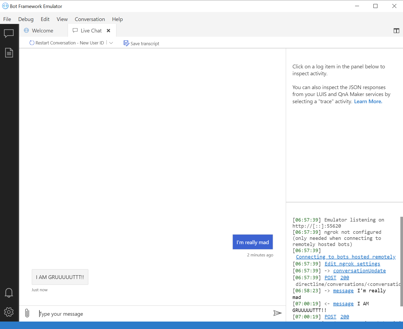This screenshot has height=329, width=403.
Task: Select the "I'm really mad" chat bubble
Action: (253, 242)
